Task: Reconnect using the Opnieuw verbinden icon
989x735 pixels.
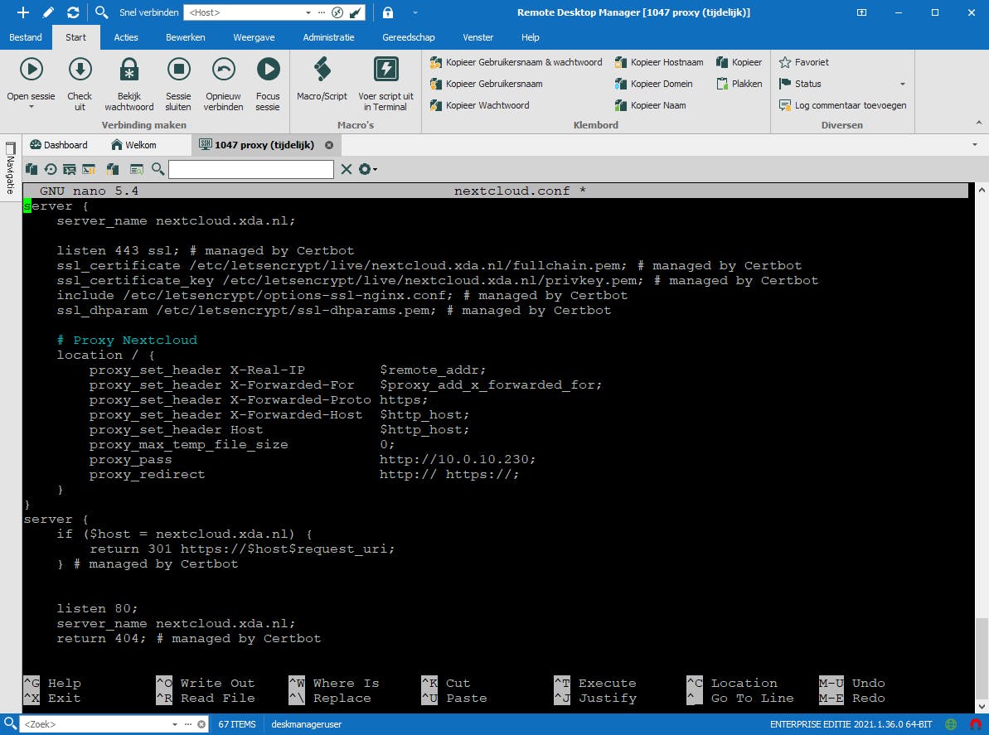Action: 223,70
